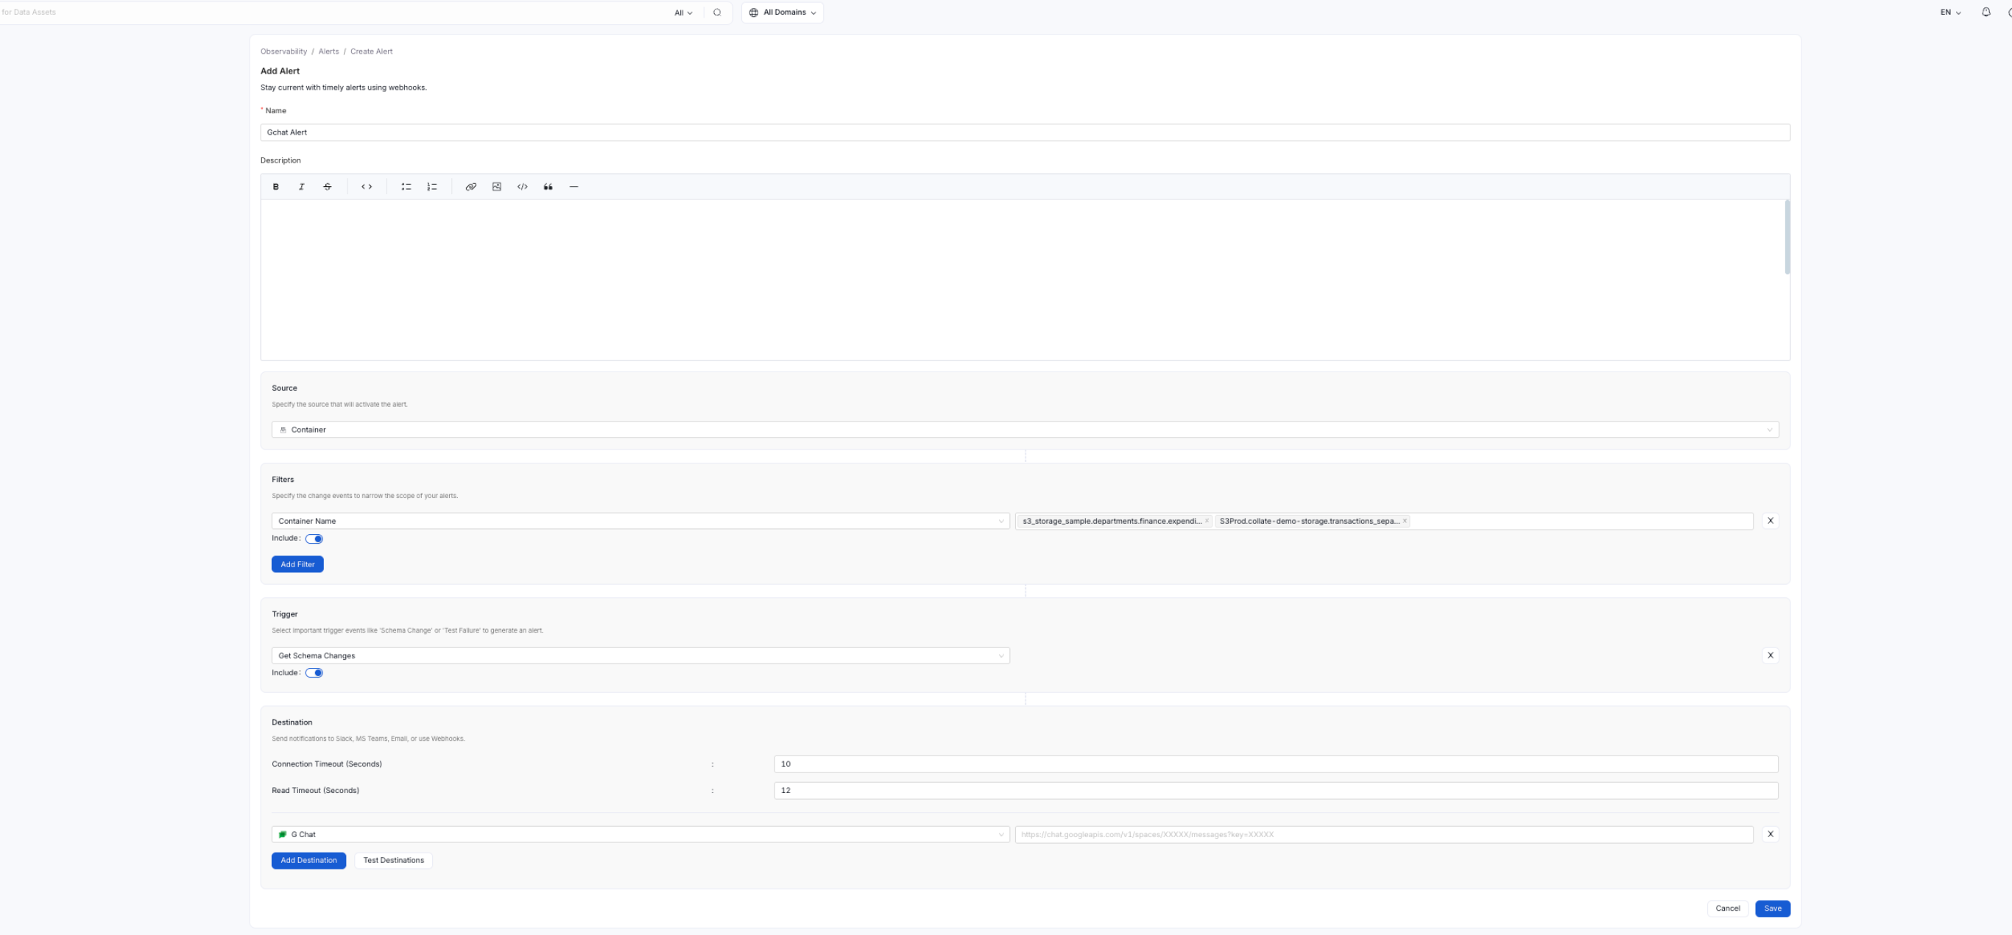Expand the Get Schema Changes trigger dropdown
The height and width of the screenshot is (935, 2012).
[x=1000, y=655]
